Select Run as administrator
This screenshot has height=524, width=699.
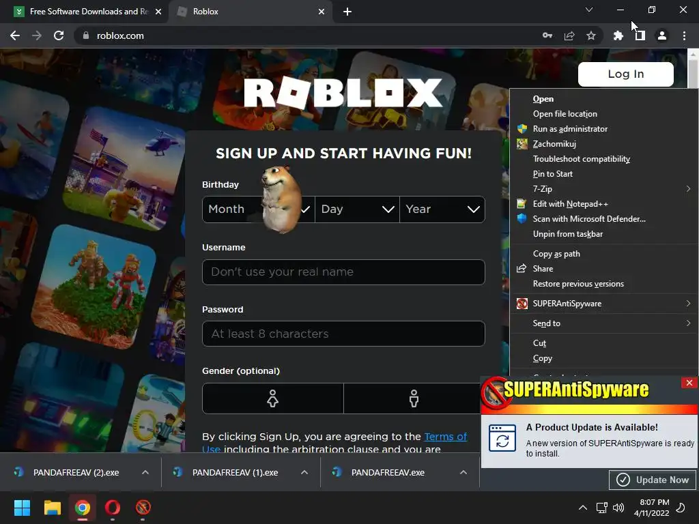point(603,129)
